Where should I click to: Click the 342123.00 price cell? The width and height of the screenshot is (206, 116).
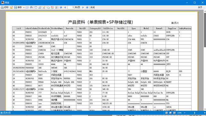click(108, 104)
